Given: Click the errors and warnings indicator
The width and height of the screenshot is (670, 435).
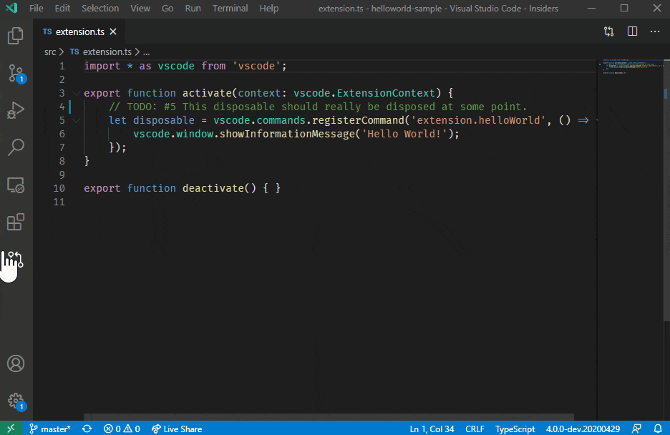Looking at the screenshot, I should tap(122, 428).
